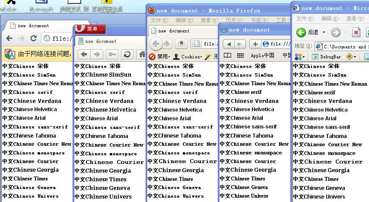Click the grey forward button in IE

tap(336, 32)
